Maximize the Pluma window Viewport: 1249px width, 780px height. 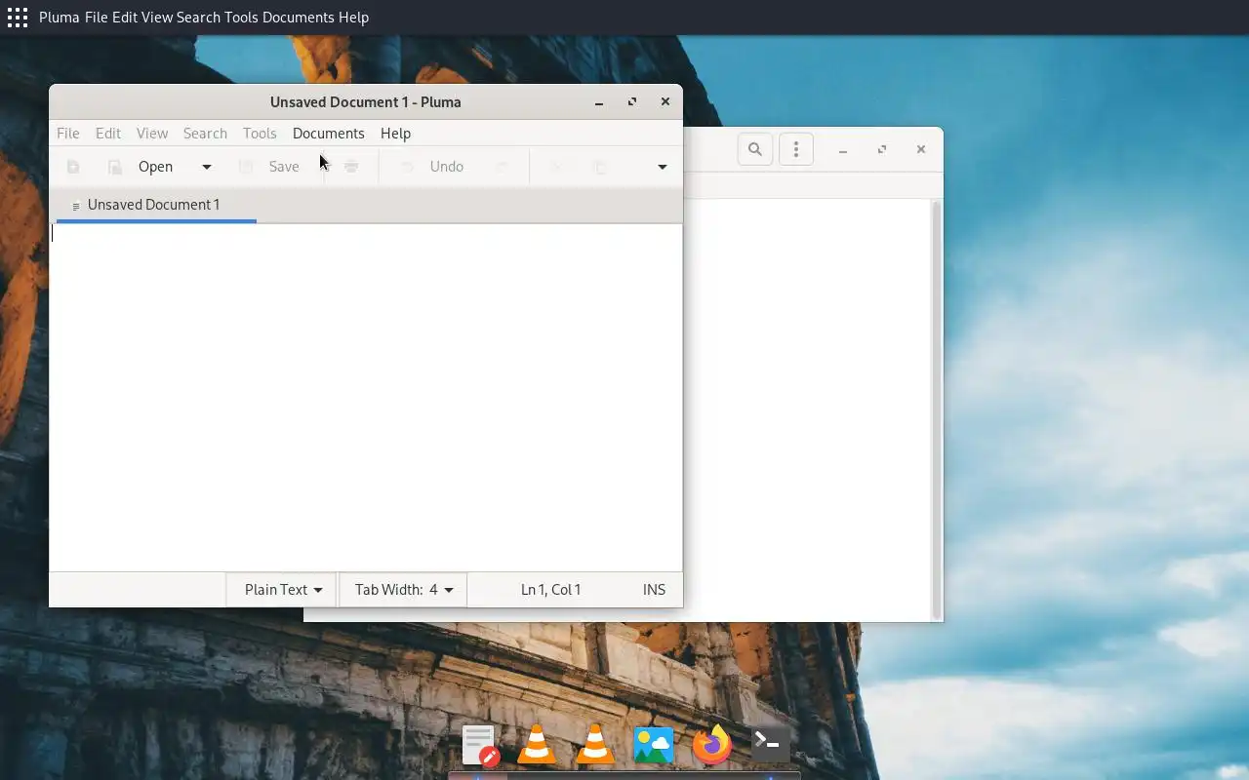(632, 102)
